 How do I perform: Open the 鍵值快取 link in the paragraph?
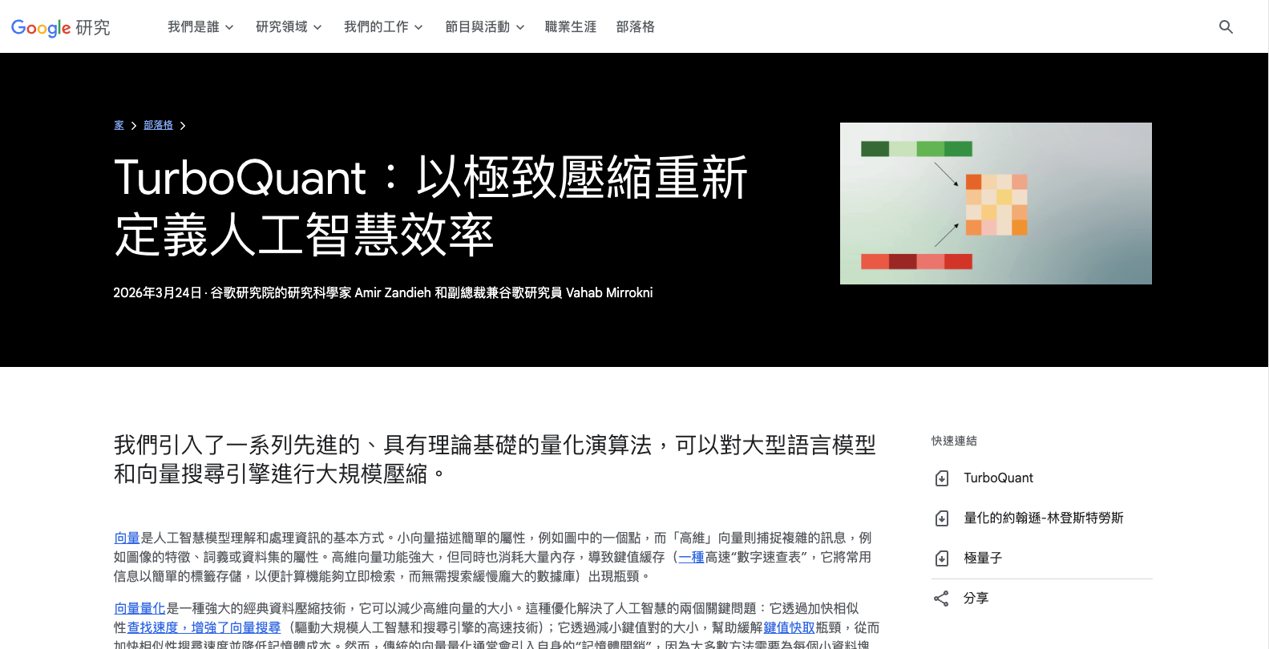(789, 627)
